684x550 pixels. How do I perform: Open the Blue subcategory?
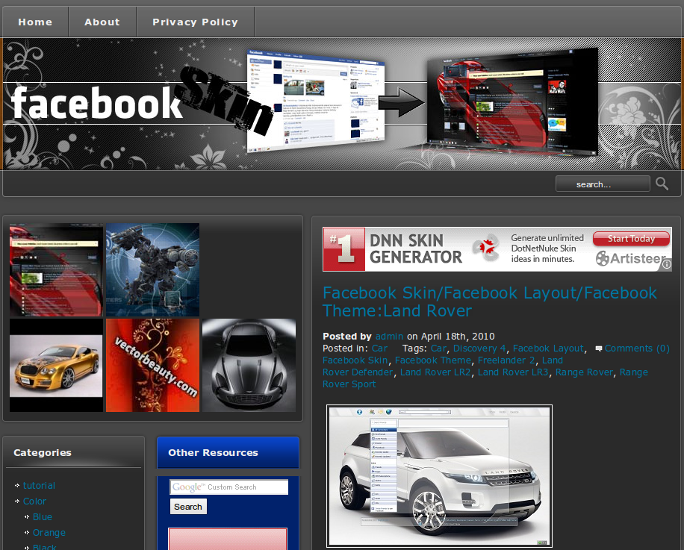(43, 517)
